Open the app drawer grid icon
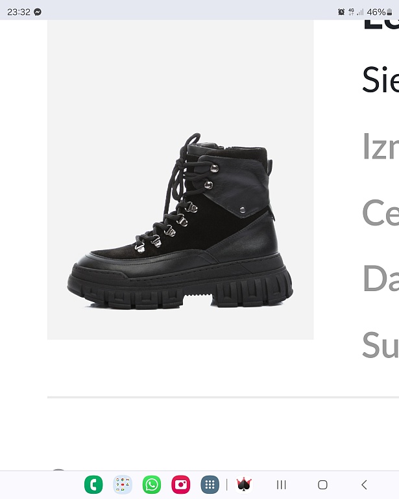The height and width of the screenshot is (499, 399). tap(210, 485)
